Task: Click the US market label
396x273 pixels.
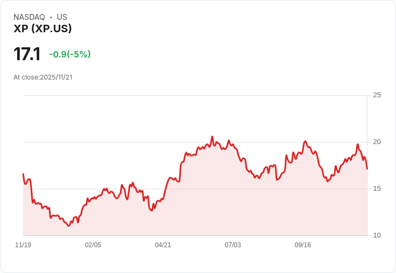Action: pyautogui.click(x=62, y=17)
